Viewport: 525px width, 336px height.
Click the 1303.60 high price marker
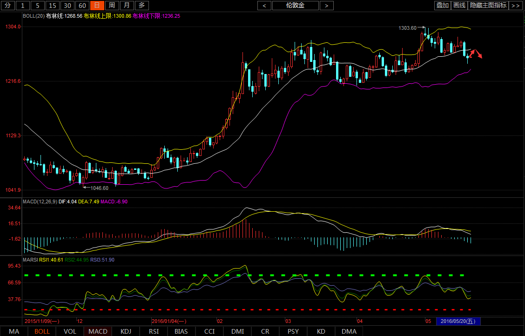407,28
